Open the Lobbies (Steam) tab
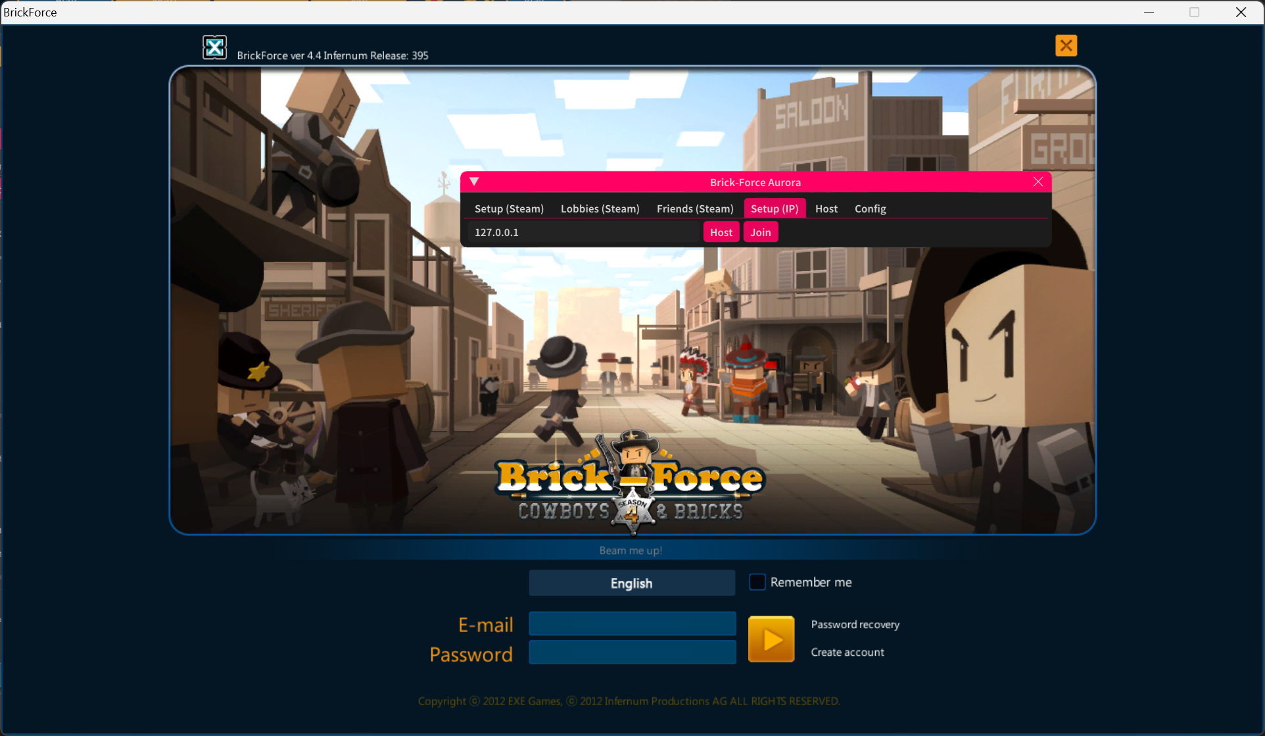The image size is (1265, 736). point(600,209)
